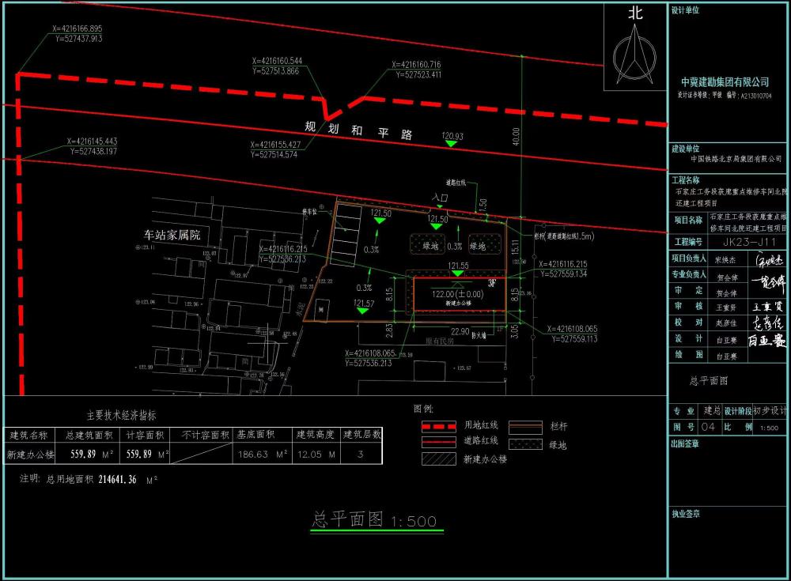Click the 用地红线 dashed red legend swatch
791x581 pixels.
439,425
